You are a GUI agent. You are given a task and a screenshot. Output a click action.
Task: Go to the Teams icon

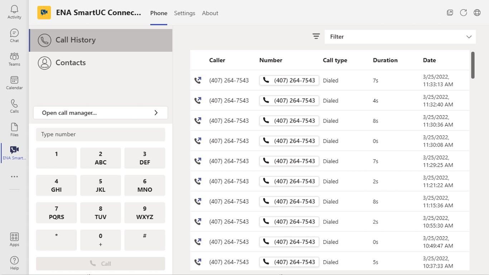(x=14, y=59)
